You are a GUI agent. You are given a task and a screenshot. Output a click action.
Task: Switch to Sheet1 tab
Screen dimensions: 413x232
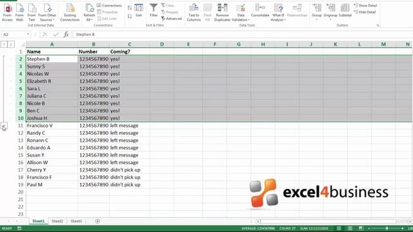(x=39, y=221)
